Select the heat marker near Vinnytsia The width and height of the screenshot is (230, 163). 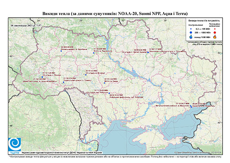tap(86, 75)
